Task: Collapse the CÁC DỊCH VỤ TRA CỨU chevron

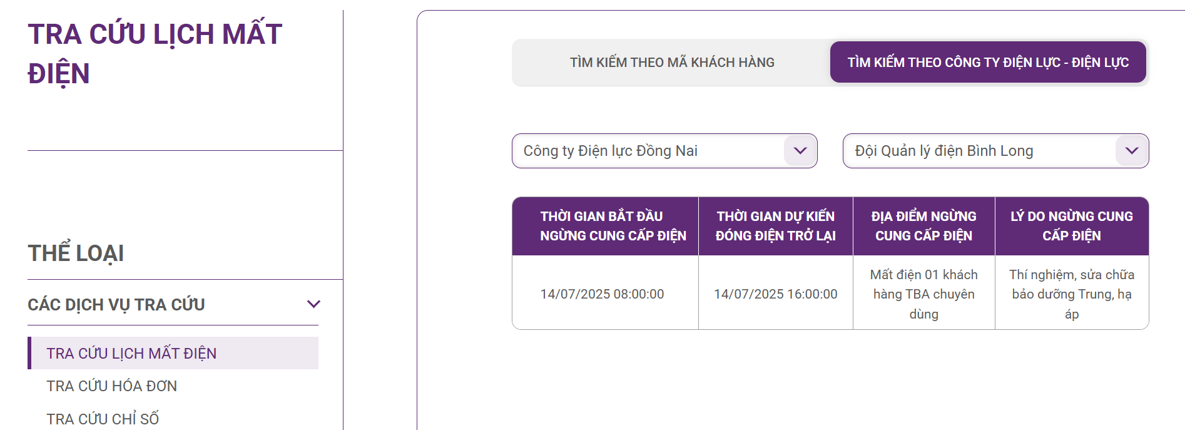Action: tap(313, 304)
